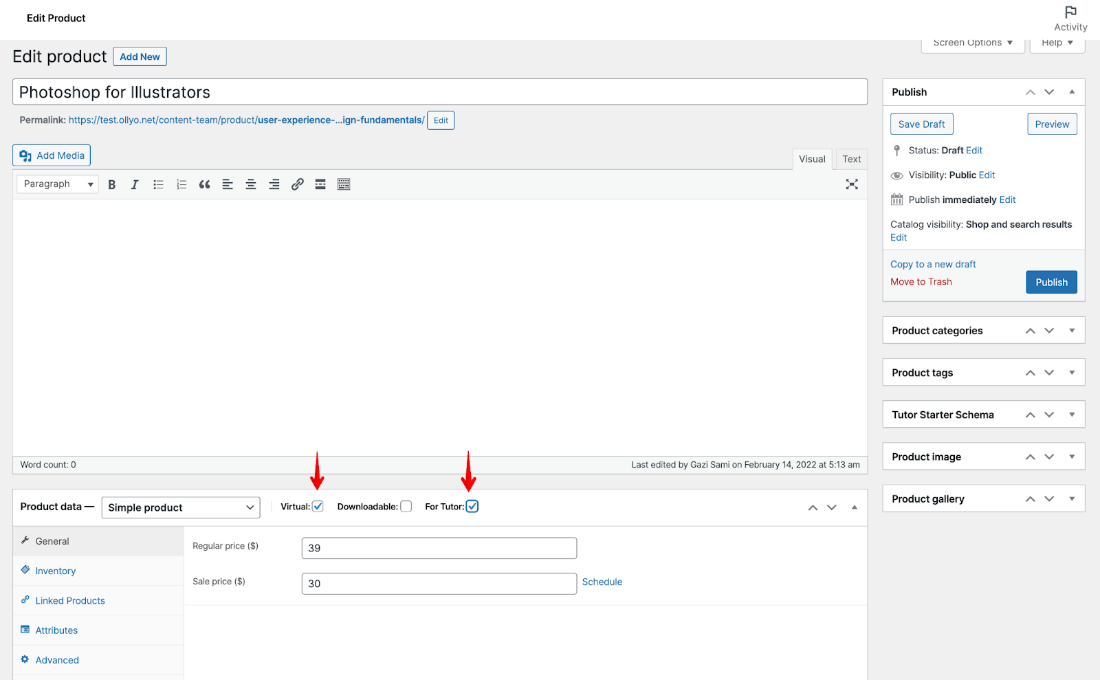This screenshot has width=1100, height=680.
Task: Uncheck the For Tutor checkbox
Action: point(472,507)
